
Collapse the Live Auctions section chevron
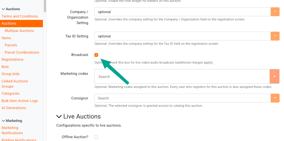(x=59, y=116)
